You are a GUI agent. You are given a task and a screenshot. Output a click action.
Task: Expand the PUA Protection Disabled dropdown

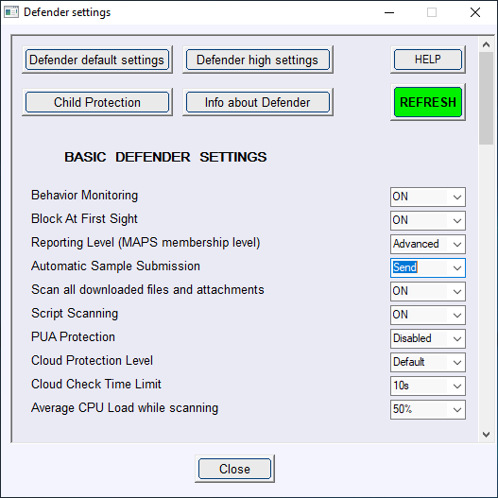(428, 338)
